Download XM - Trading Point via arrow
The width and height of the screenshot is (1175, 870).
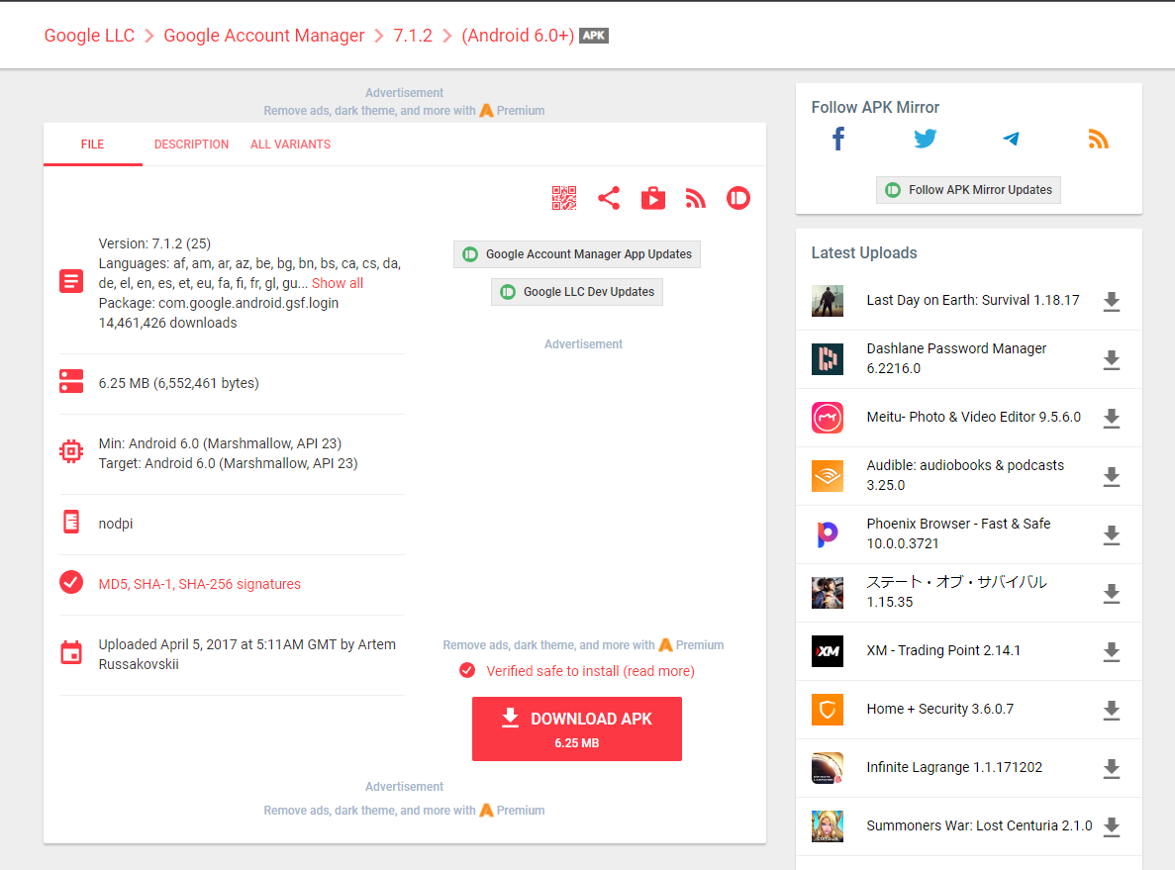1112,652
